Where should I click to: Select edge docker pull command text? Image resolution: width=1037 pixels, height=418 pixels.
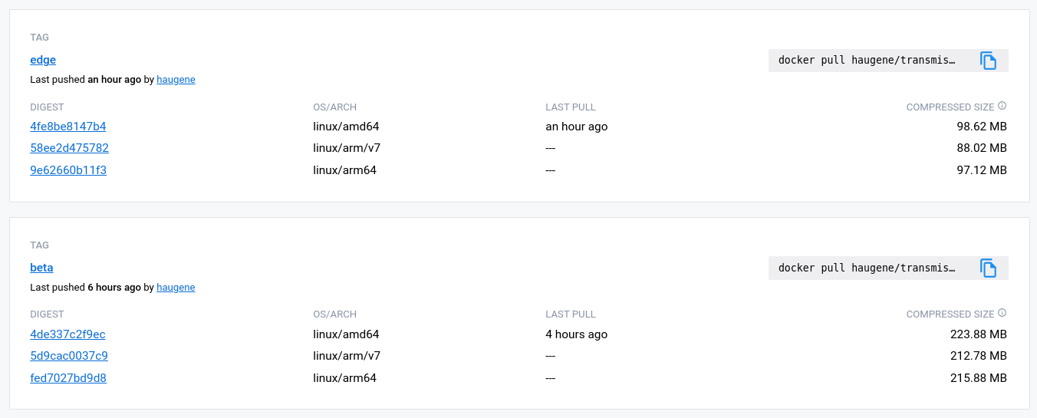click(867, 61)
